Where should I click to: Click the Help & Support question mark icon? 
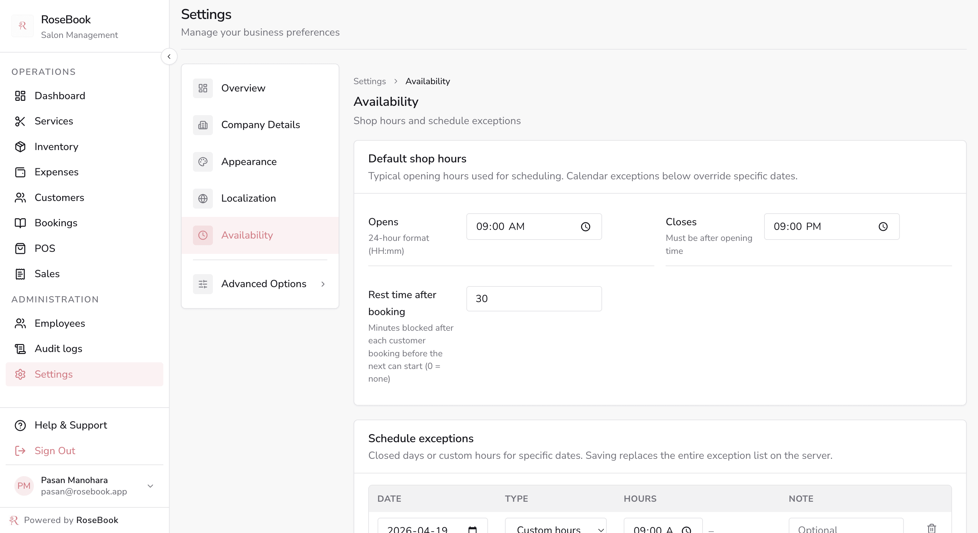20,425
